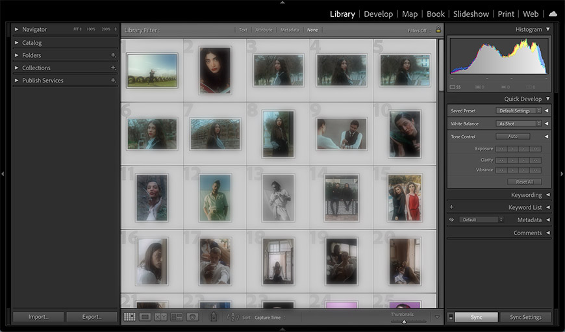Toggle the Metadata panel eye icon
The width and height of the screenshot is (565, 332).
[451, 220]
